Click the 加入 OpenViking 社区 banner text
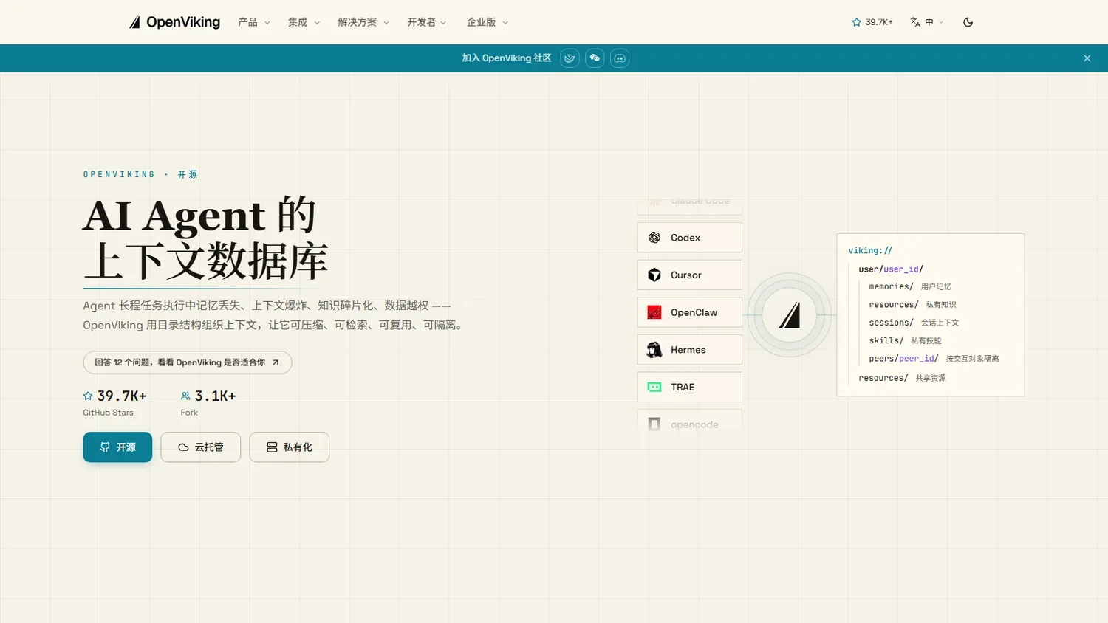1108x623 pixels. tap(507, 58)
